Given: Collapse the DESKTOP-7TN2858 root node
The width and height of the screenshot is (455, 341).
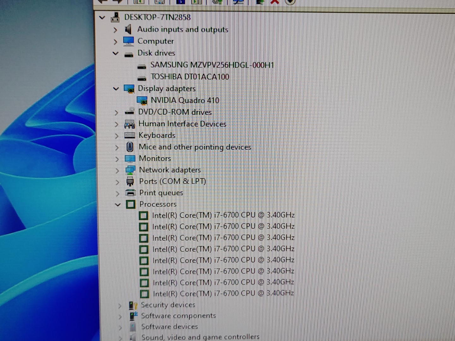Looking at the screenshot, I should (102, 17).
